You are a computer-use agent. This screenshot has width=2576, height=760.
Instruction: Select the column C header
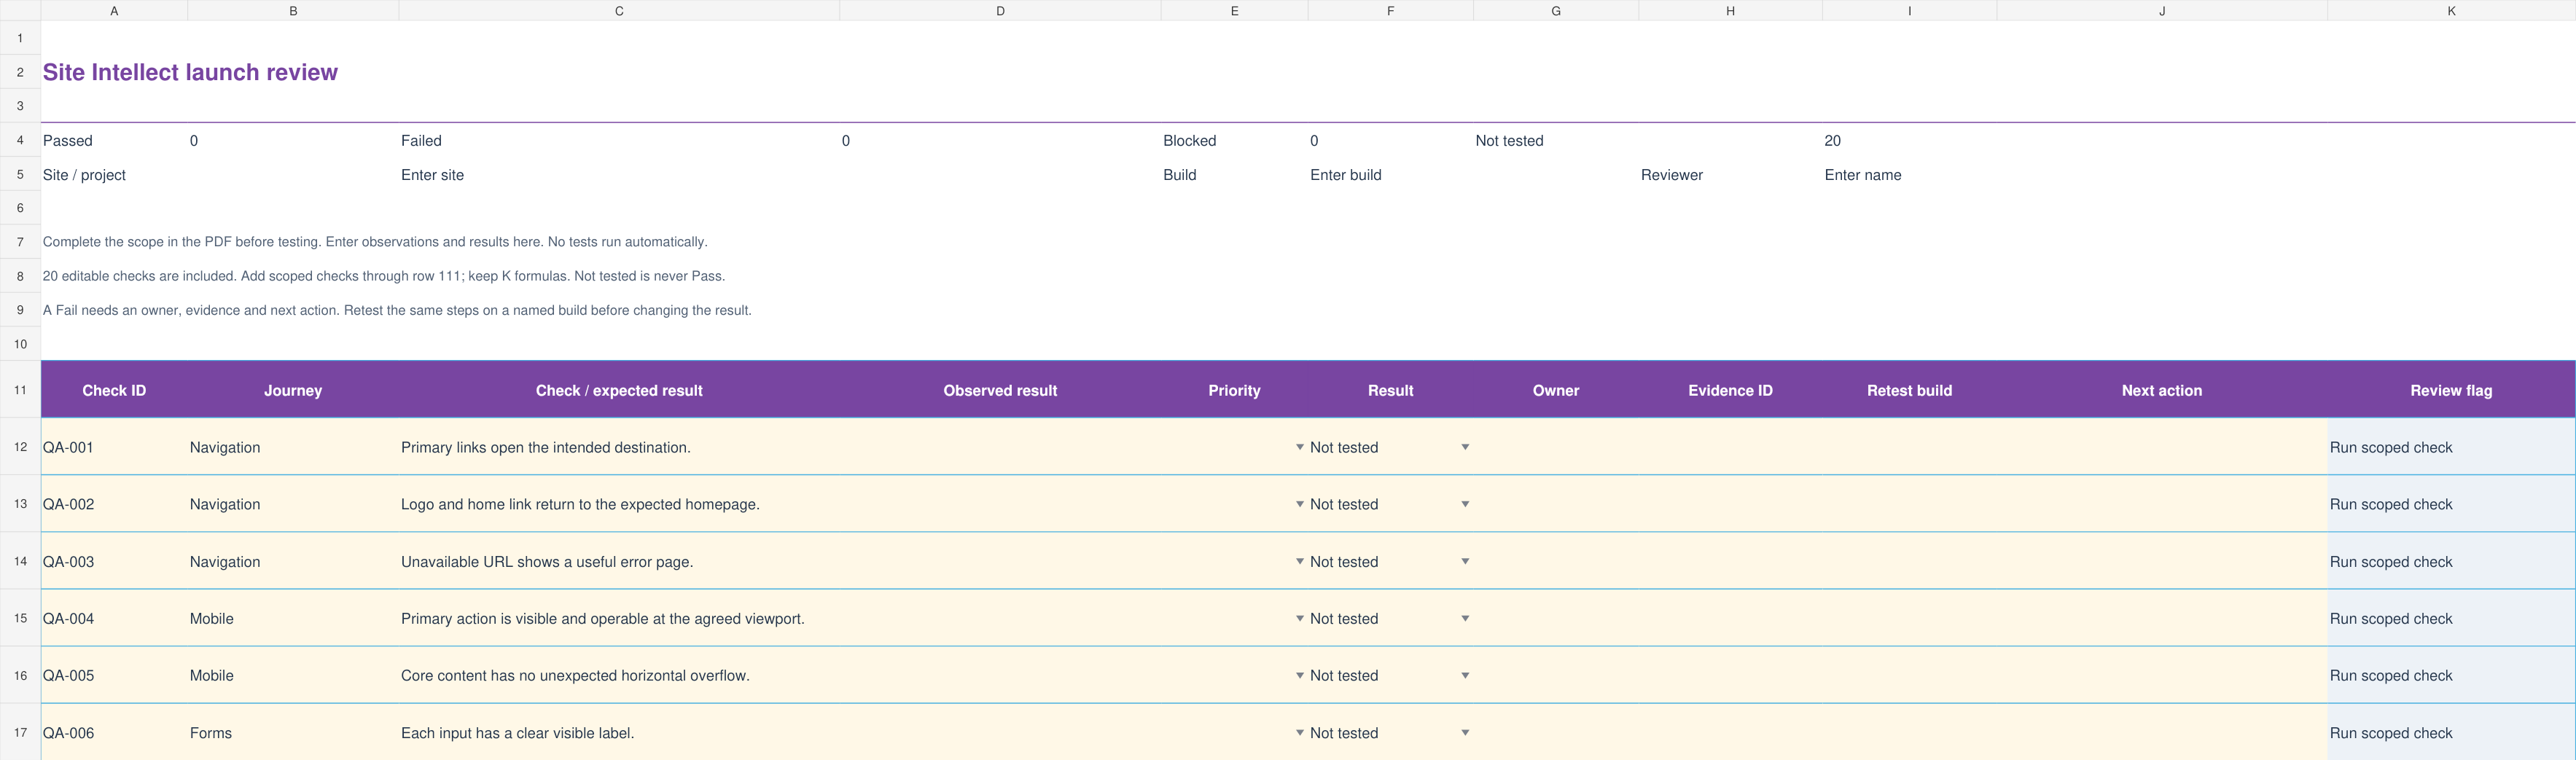coord(619,11)
